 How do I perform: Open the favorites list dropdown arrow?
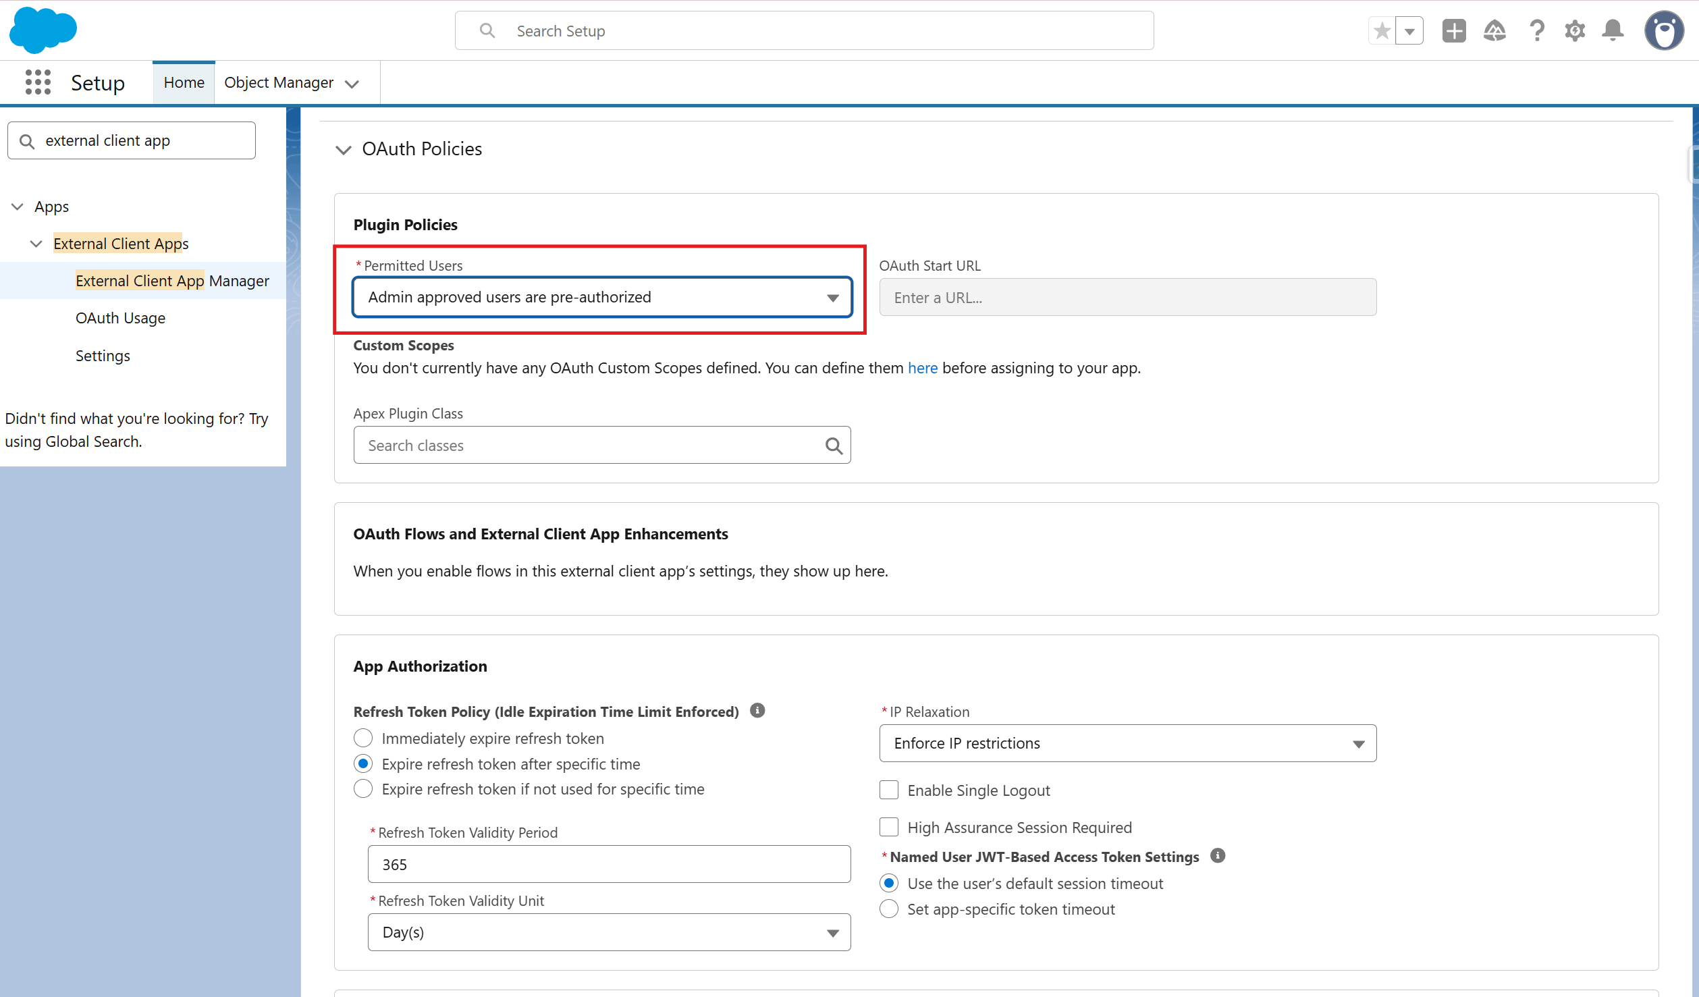[1409, 30]
